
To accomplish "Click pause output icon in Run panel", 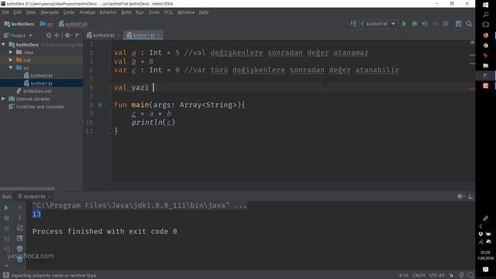I will click(x=6, y=229).
